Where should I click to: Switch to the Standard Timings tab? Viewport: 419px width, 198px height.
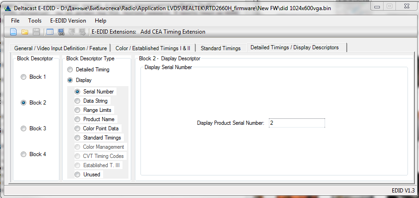pos(221,48)
